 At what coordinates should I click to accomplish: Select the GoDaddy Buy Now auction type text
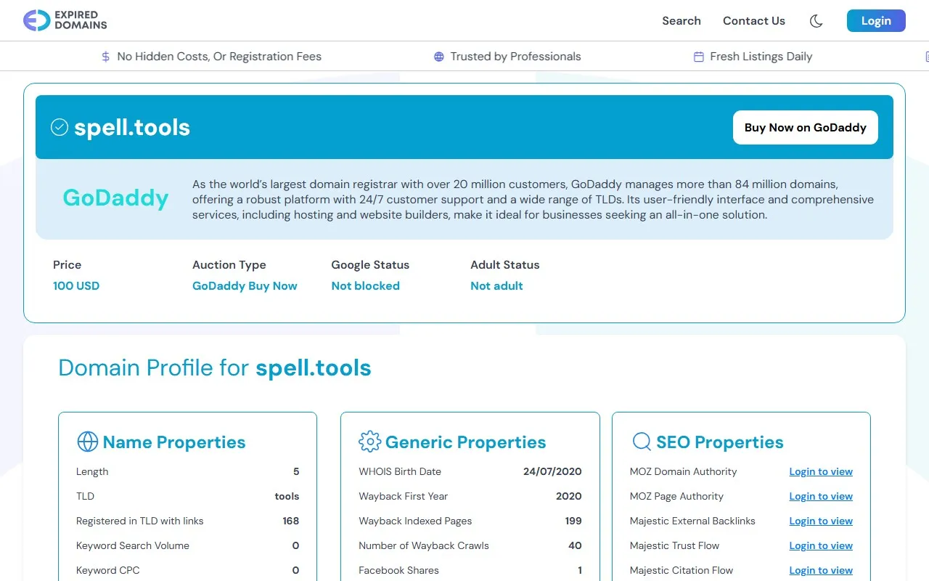pos(245,285)
